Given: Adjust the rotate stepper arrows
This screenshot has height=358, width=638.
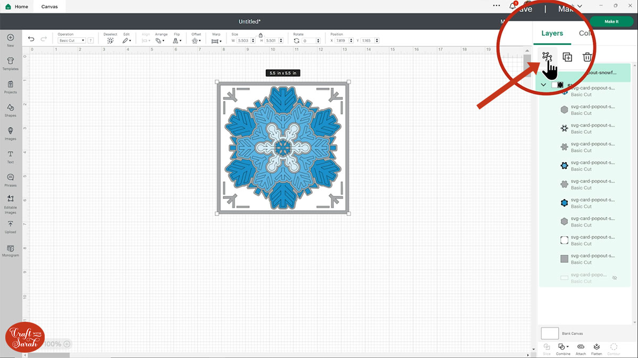Looking at the screenshot, I should [318, 40].
